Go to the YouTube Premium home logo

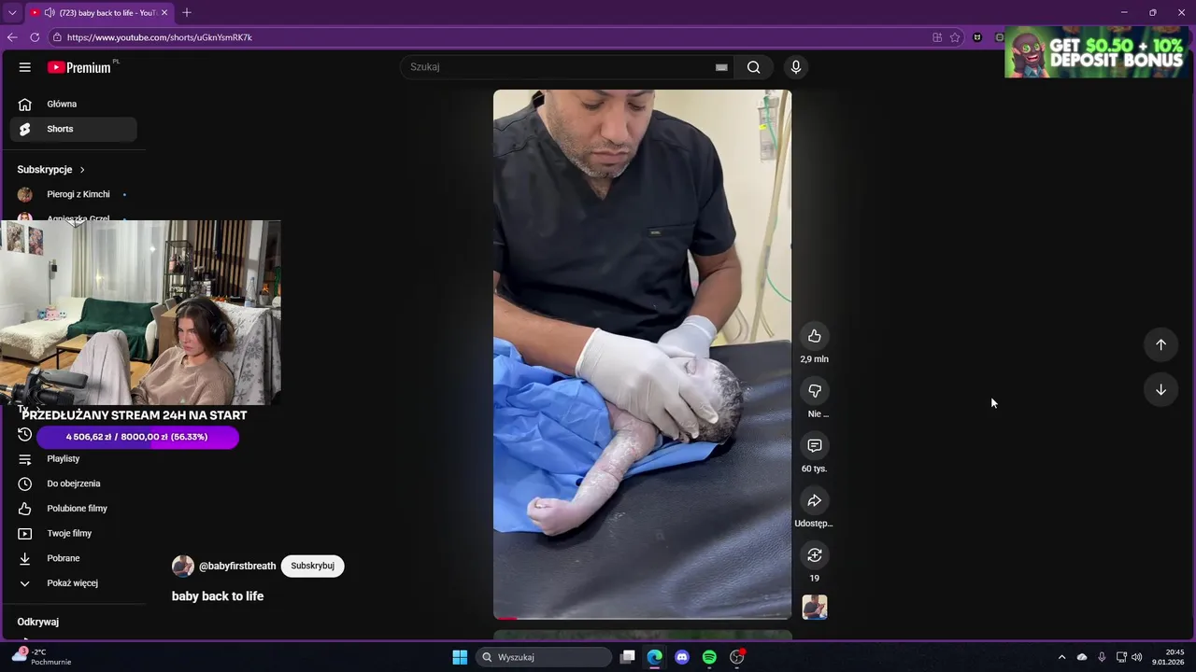coord(78,67)
